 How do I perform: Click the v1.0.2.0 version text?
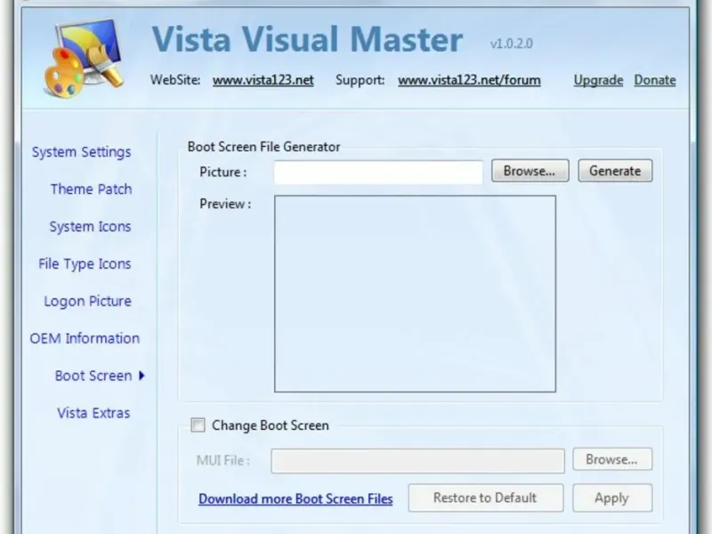click(x=511, y=44)
